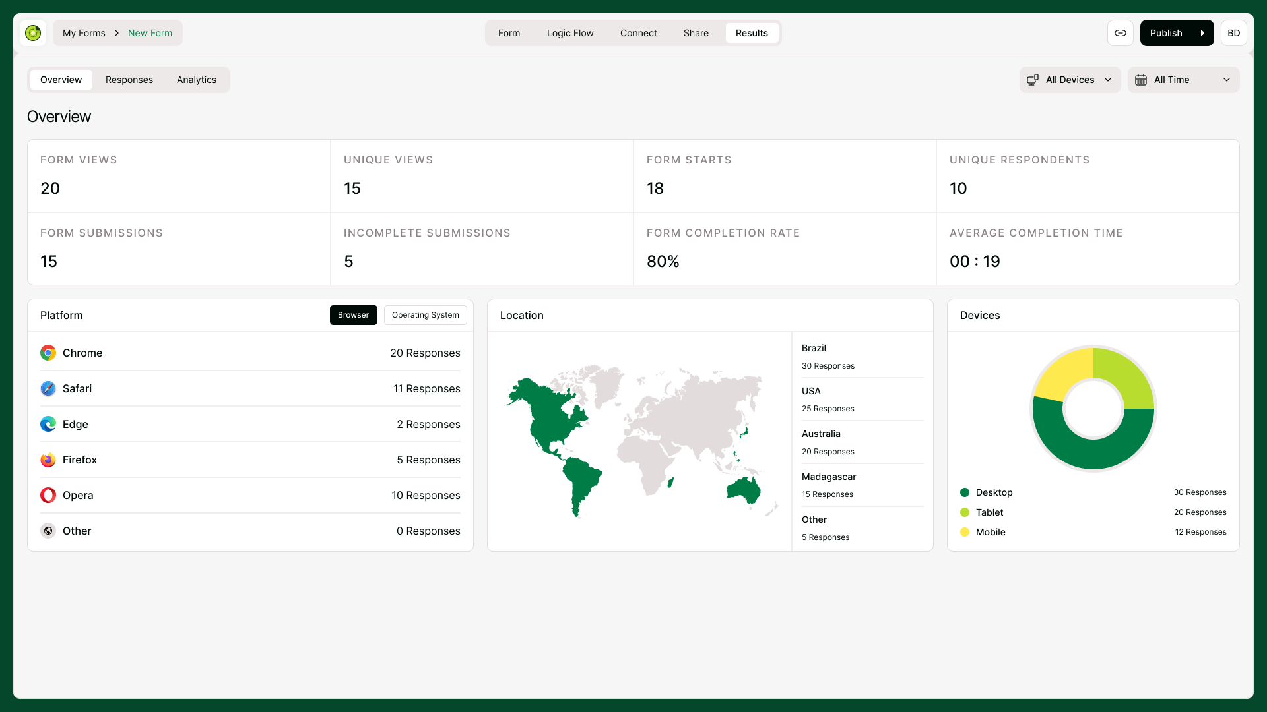The height and width of the screenshot is (712, 1267).
Task: Click the Unique Views value 15
Action: [352, 189]
